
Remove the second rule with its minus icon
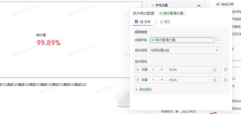tap(226, 80)
